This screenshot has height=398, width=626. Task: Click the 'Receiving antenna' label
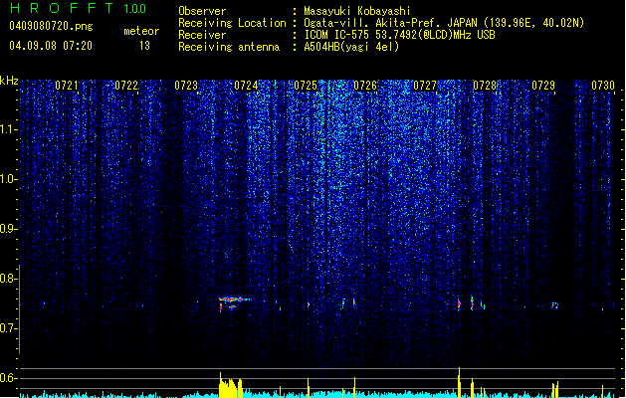point(229,47)
